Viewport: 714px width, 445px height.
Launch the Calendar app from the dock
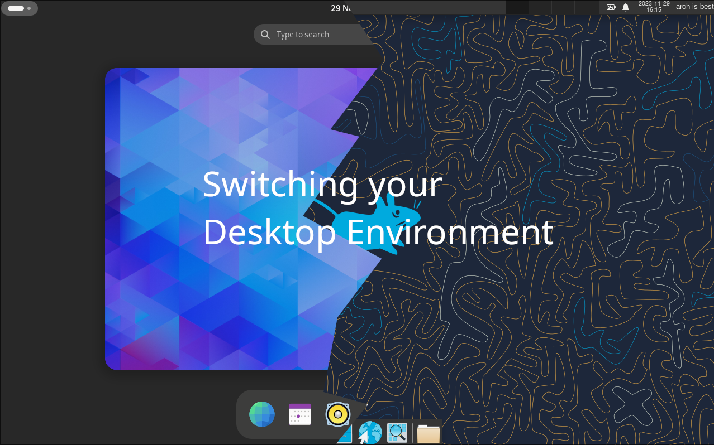pos(300,414)
